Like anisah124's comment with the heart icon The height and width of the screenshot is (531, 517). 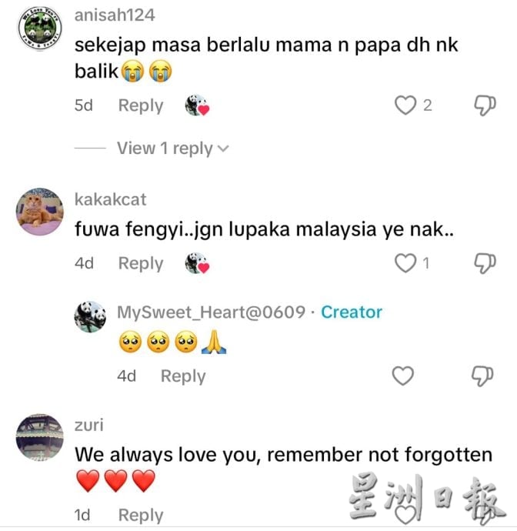405,105
